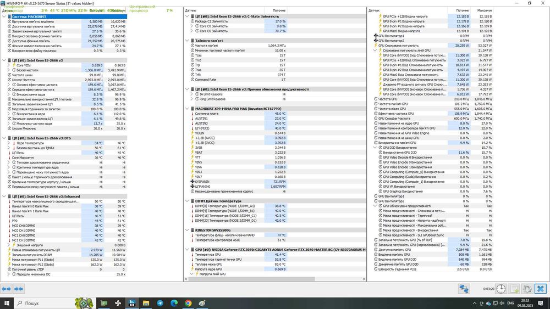Expand the Core C0 Зайнятість row
The image size is (550, 309).
click(192, 26)
